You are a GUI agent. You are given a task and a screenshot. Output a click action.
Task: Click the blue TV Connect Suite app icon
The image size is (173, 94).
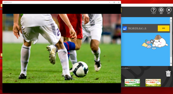click(x=125, y=28)
